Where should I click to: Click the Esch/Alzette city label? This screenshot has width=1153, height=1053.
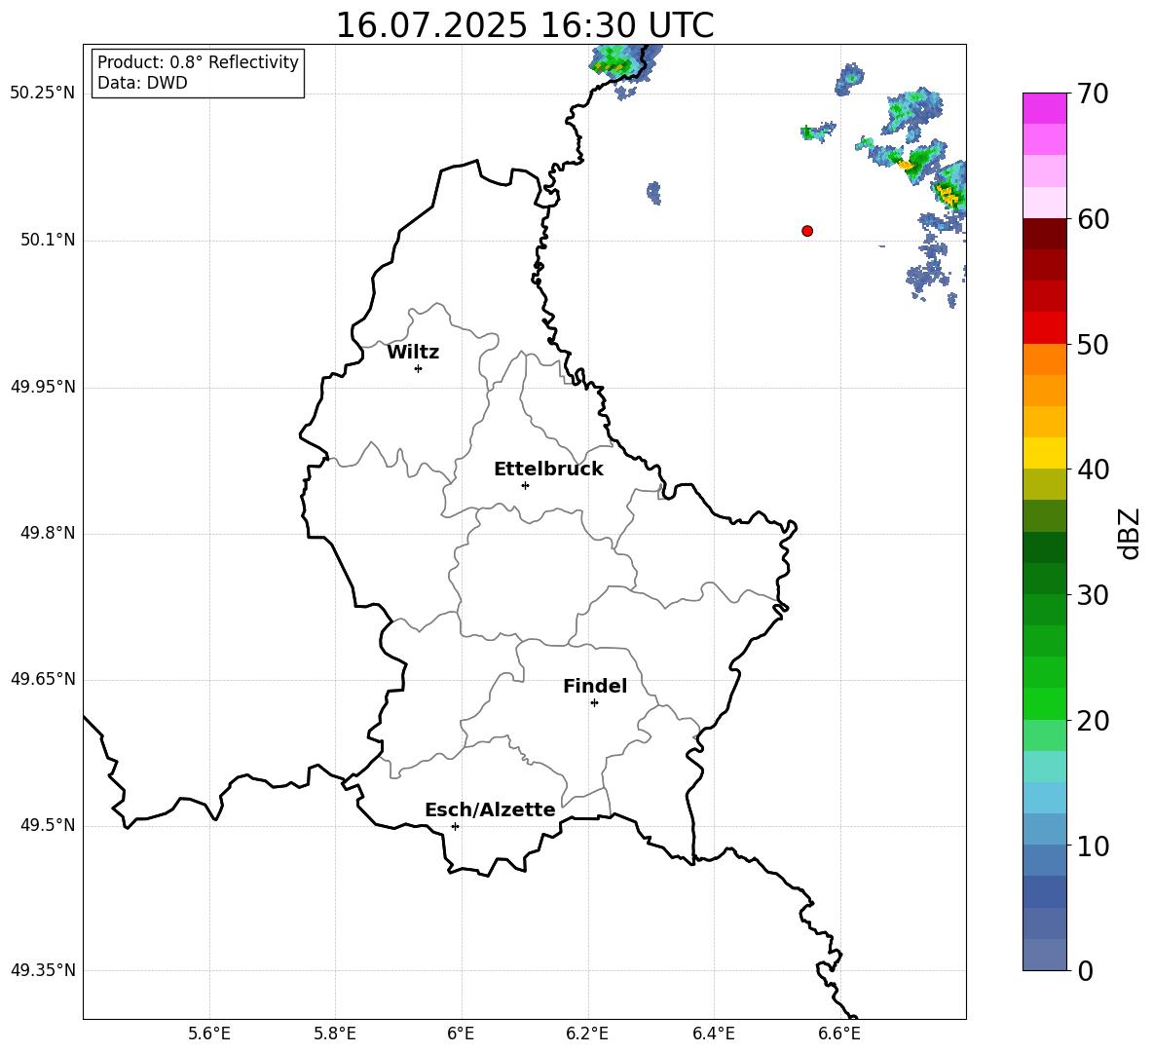point(490,809)
